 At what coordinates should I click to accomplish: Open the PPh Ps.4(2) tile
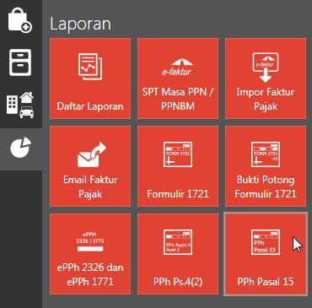tap(178, 254)
